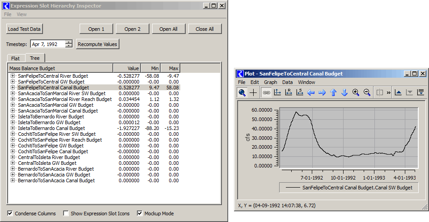Pan plot left with blue left arrow
The height and width of the screenshot is (222, 429).
pyautogui.click(x=311, y=92)
